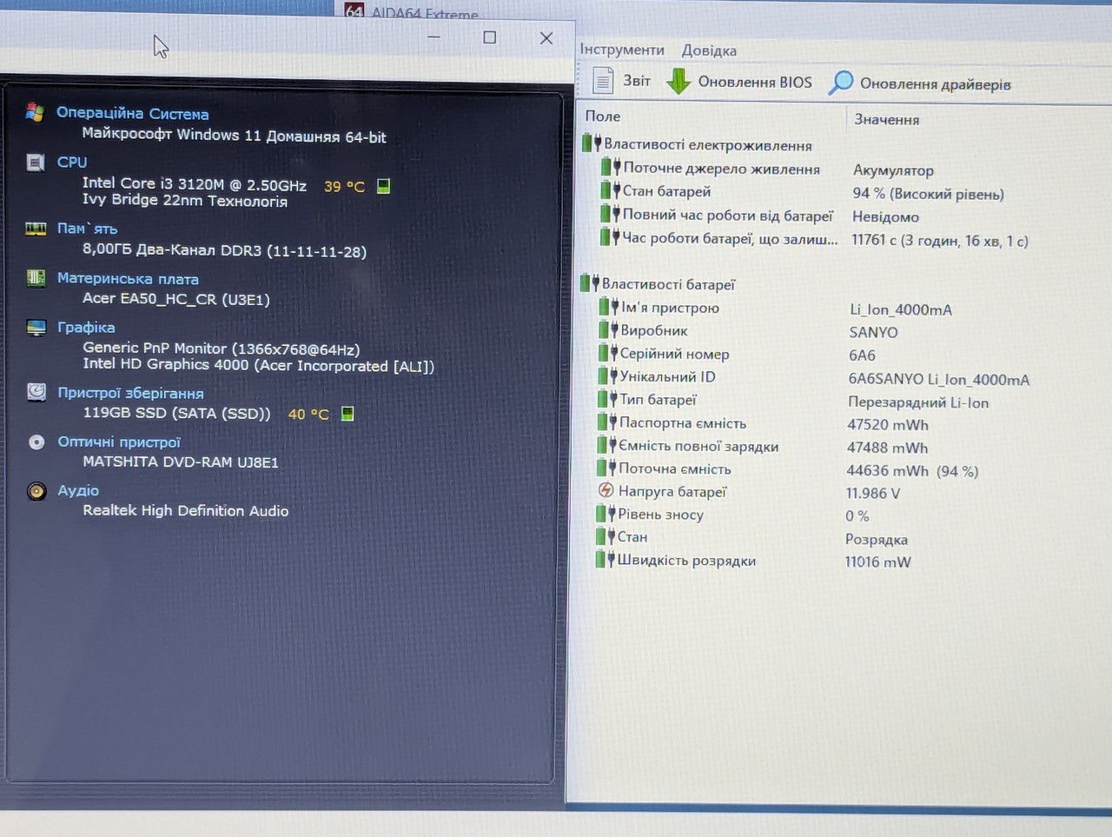The image size is (1112, 837).
Task: Open the Пристрої зберігання section link
Action: (130, 393)
